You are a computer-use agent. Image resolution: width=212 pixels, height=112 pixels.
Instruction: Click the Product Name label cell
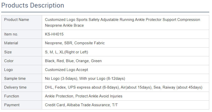point(17,20)
